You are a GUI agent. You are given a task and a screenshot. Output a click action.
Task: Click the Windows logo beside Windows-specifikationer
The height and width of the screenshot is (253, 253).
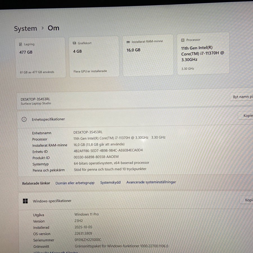pyautogui.click(x=25, y=201)
